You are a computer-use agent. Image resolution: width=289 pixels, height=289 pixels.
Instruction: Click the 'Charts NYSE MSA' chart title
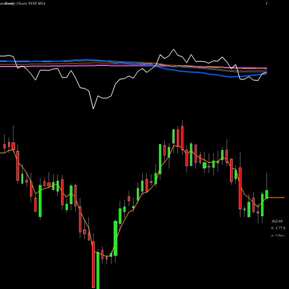click(31, 3)
